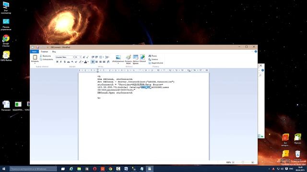307x172 pixels.
Task: Click Cut (Вырезать) in clipboard group
Action: [x=45, y=56]
